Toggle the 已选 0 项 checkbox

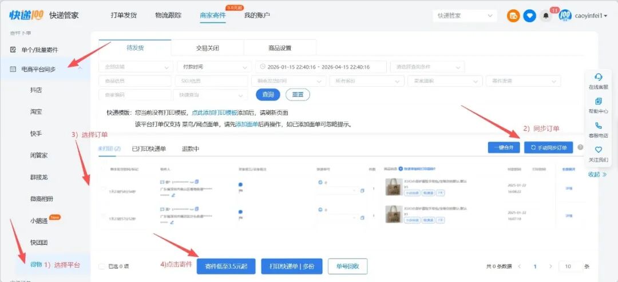coord(102,266)
